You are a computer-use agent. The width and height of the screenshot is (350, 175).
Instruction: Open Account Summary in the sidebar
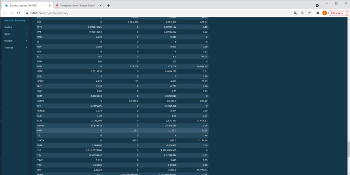pyautogui.click(x=15, y=20)
